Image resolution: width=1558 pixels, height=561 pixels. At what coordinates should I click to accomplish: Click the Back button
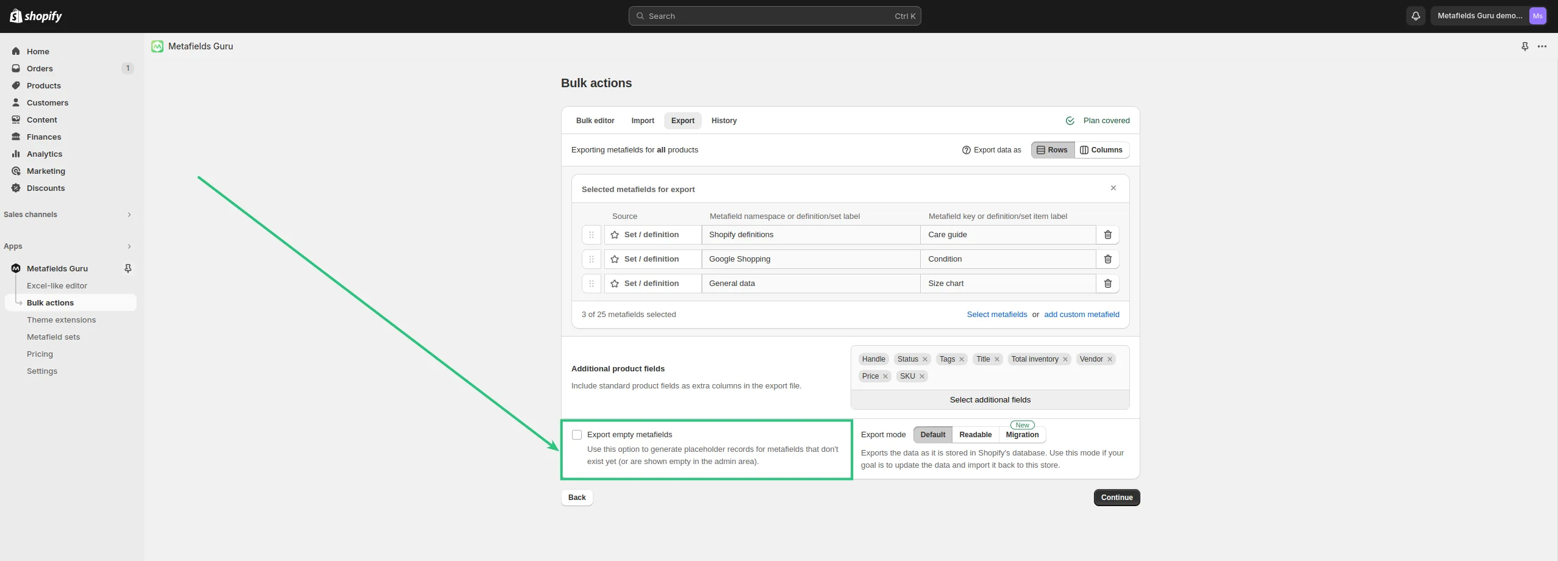[577, 498]
